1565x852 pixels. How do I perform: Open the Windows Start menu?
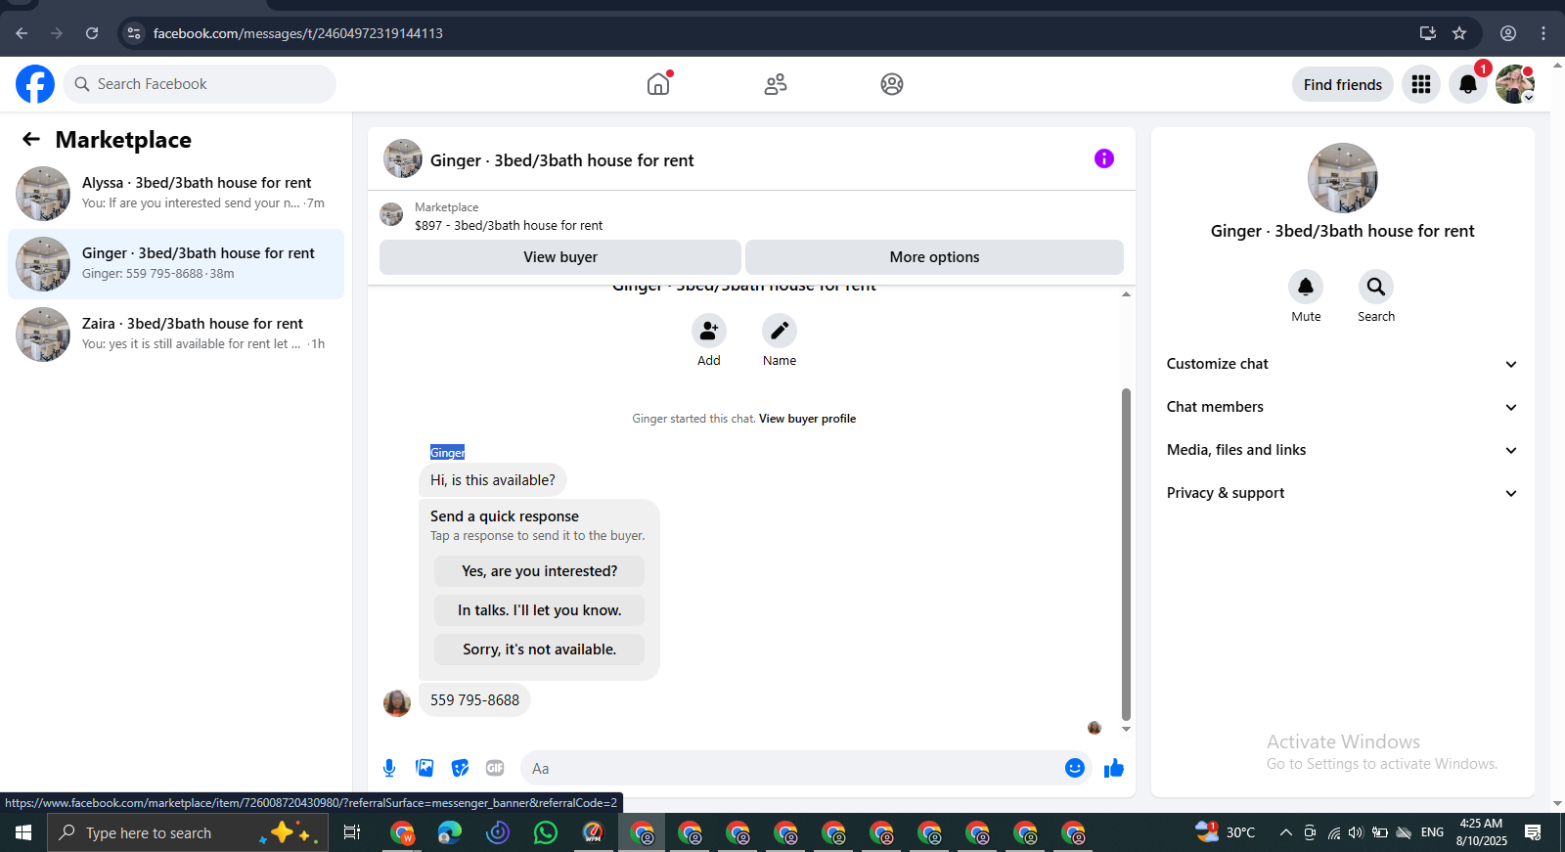tap(23, 832)
